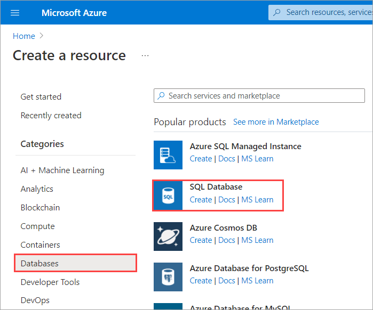Click the Azure Database for PostgreSQL title

(x=249, y=268)
